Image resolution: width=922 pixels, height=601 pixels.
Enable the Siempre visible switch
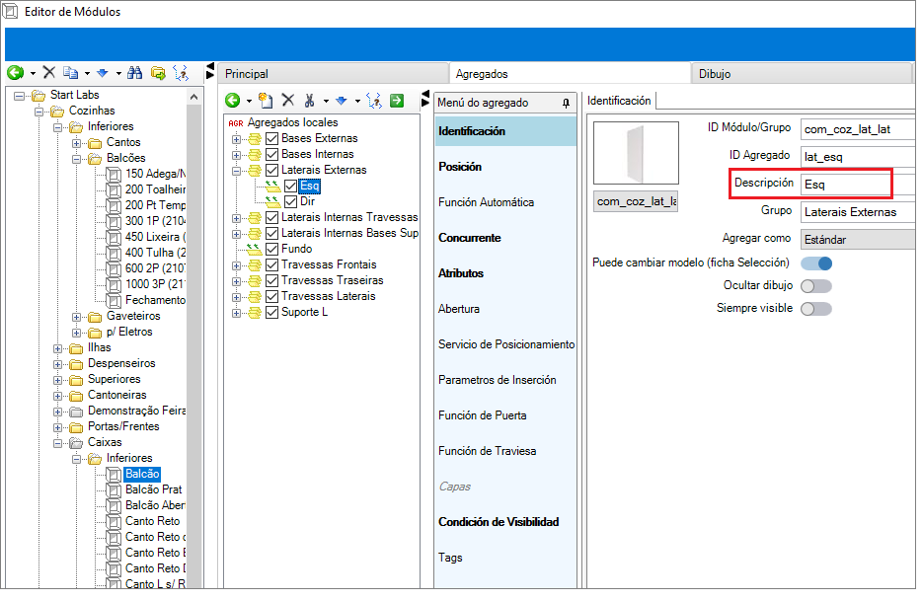[816, 309]
